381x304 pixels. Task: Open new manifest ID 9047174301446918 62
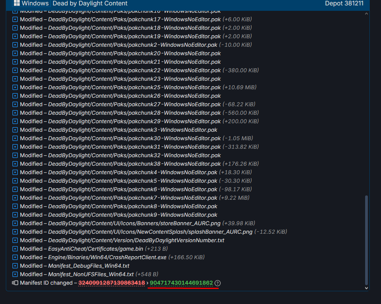point(181,283)
